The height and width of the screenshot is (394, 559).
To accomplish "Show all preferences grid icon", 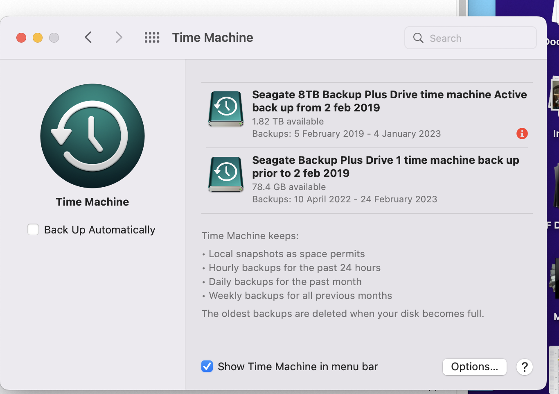I will [x=152, y=38].
